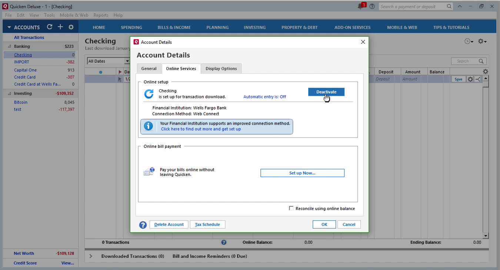
Task: Click the Deposit column header
Action: click(x=386, y=72)
